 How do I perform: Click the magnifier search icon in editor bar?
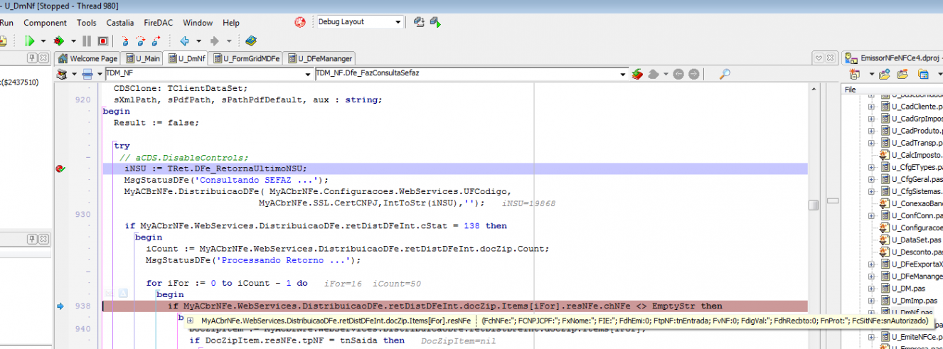[x=725, y=74]
